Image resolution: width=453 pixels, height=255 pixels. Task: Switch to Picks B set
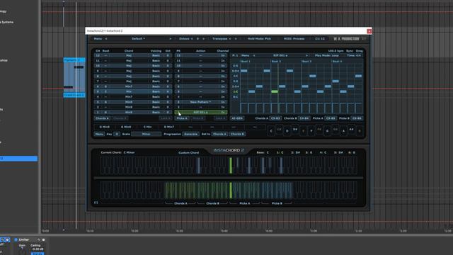click(x=198, y=118)
